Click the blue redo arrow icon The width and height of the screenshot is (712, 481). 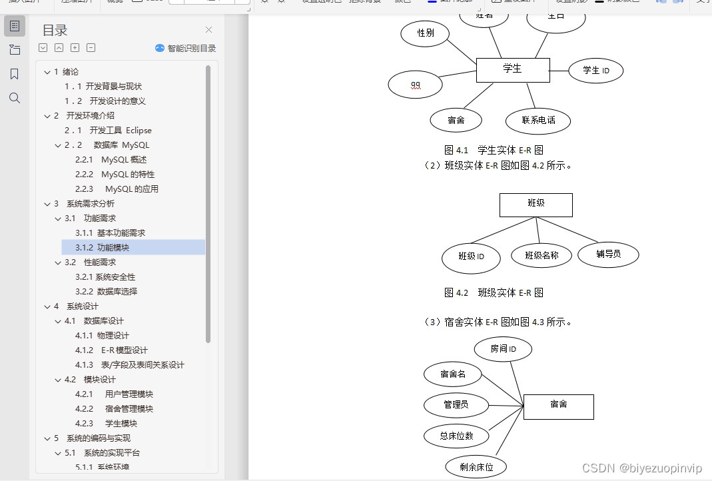677,3
